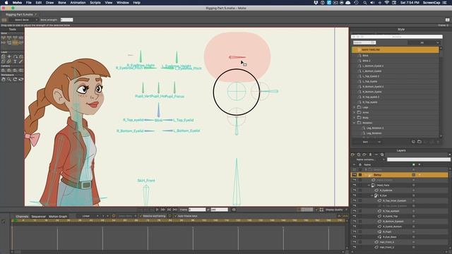Open the Scripts menu
Screen dimensions: 452x254
pos(95,3)
